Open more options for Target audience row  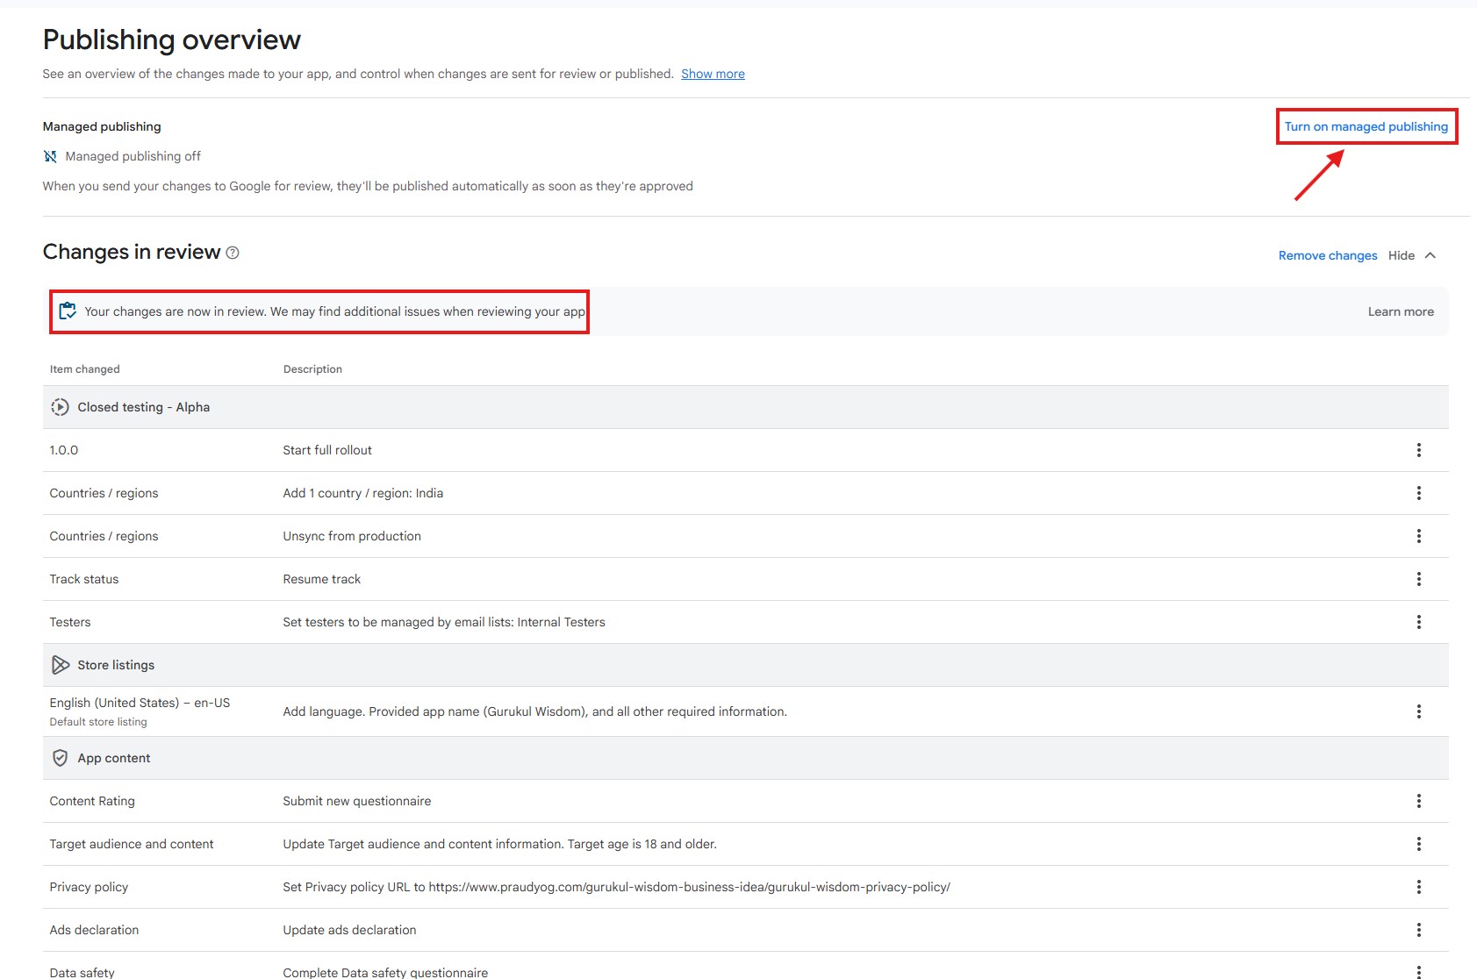pyautogui.click(x=1418, y=844)
